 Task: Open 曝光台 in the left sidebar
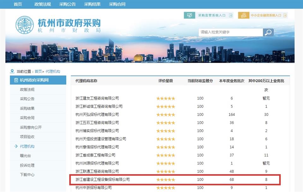(25, 156)
